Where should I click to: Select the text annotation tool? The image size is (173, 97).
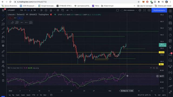pyautogui.click(x=3, y=33)
